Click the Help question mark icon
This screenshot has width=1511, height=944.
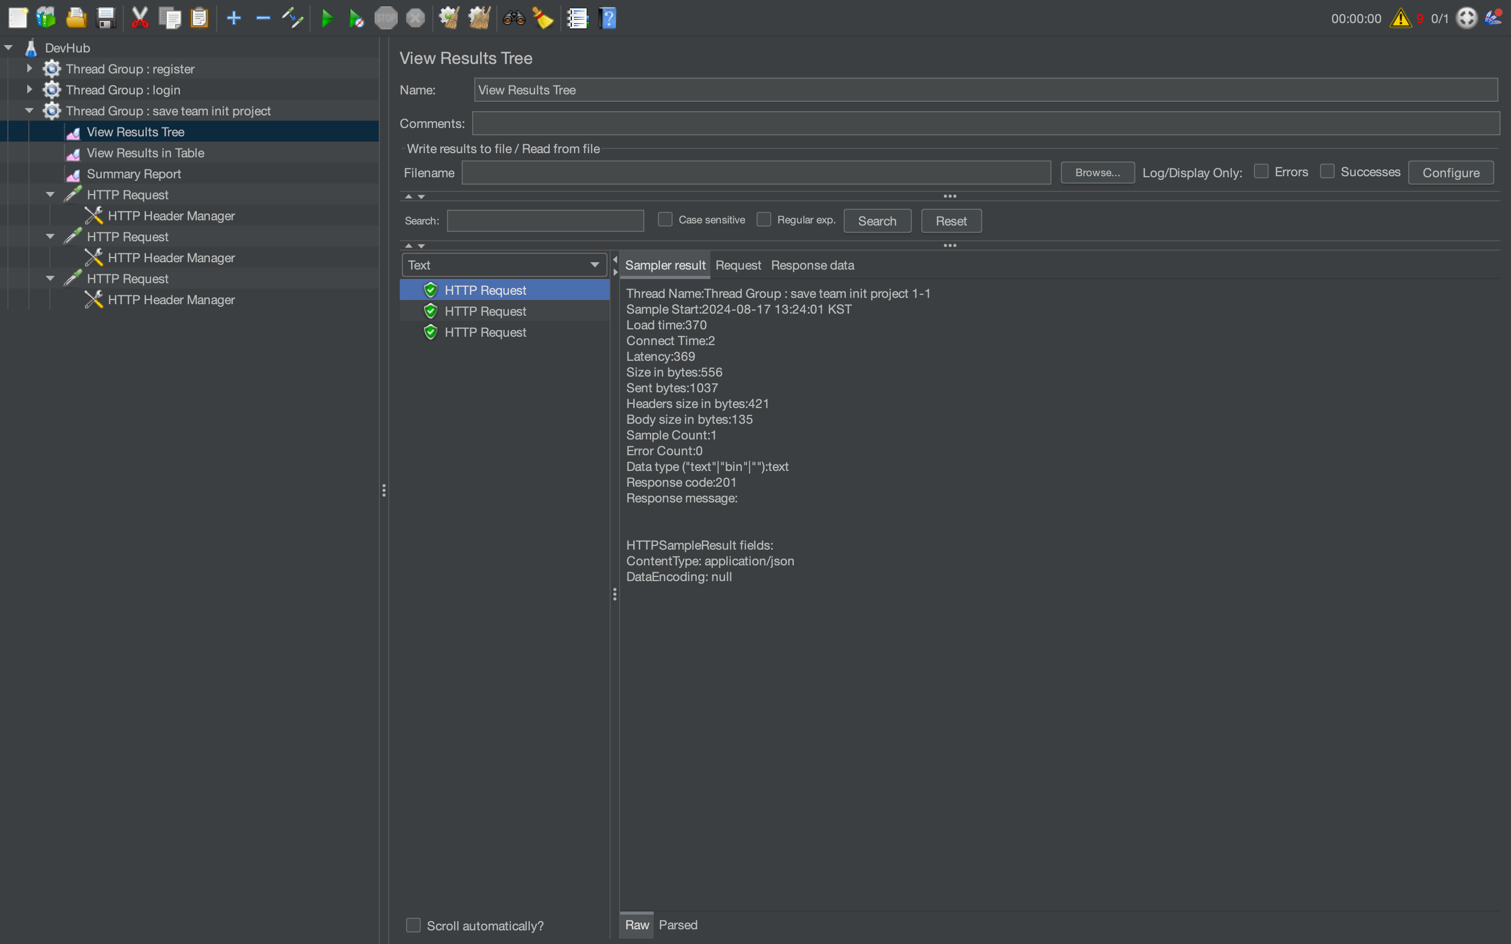click(x=608, y=18)
